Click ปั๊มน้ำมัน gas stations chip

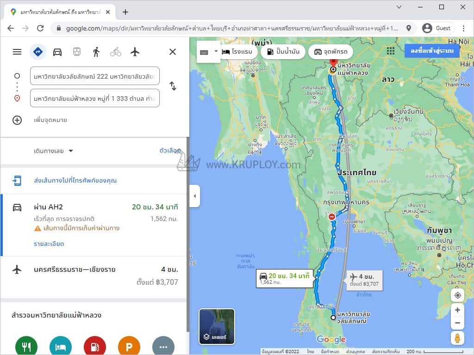(283, 52)
